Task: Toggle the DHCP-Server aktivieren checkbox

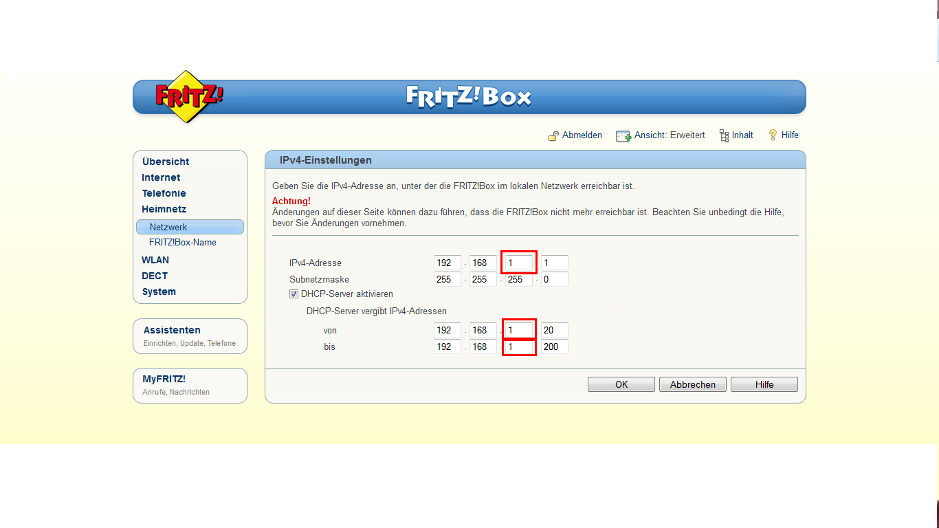Action: (x=294, y=294)
